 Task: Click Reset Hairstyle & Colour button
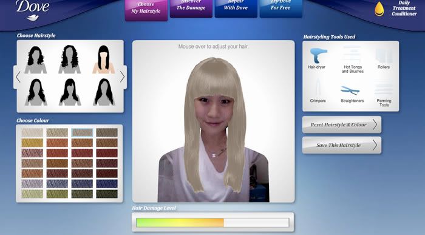(x=342, y=124)
